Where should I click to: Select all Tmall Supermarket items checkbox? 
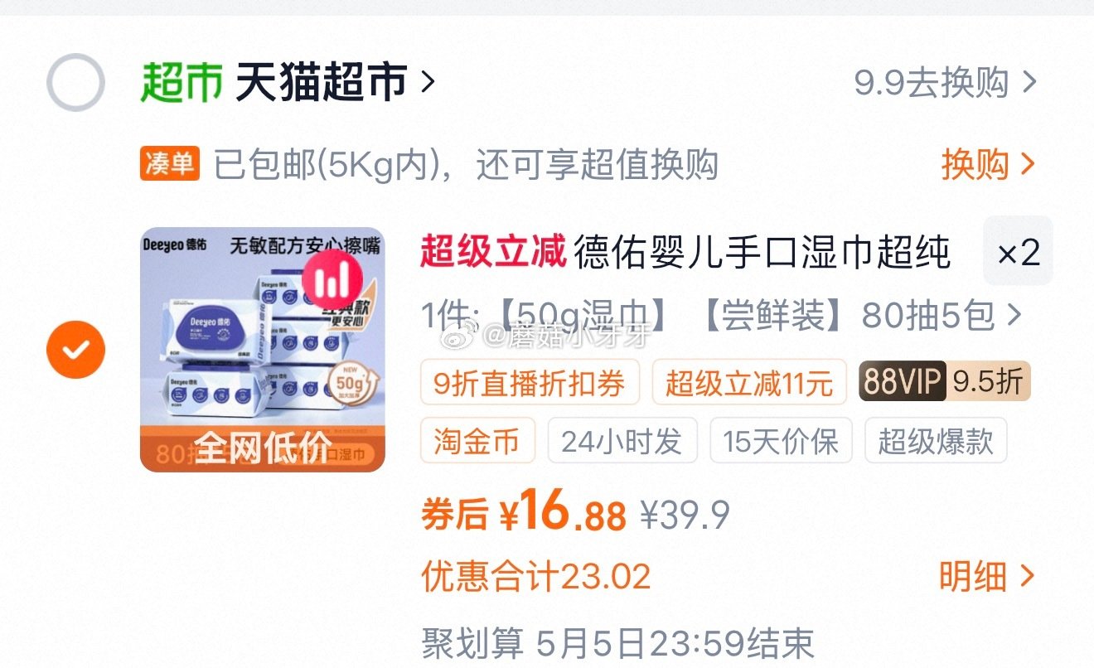coord(75,83)
